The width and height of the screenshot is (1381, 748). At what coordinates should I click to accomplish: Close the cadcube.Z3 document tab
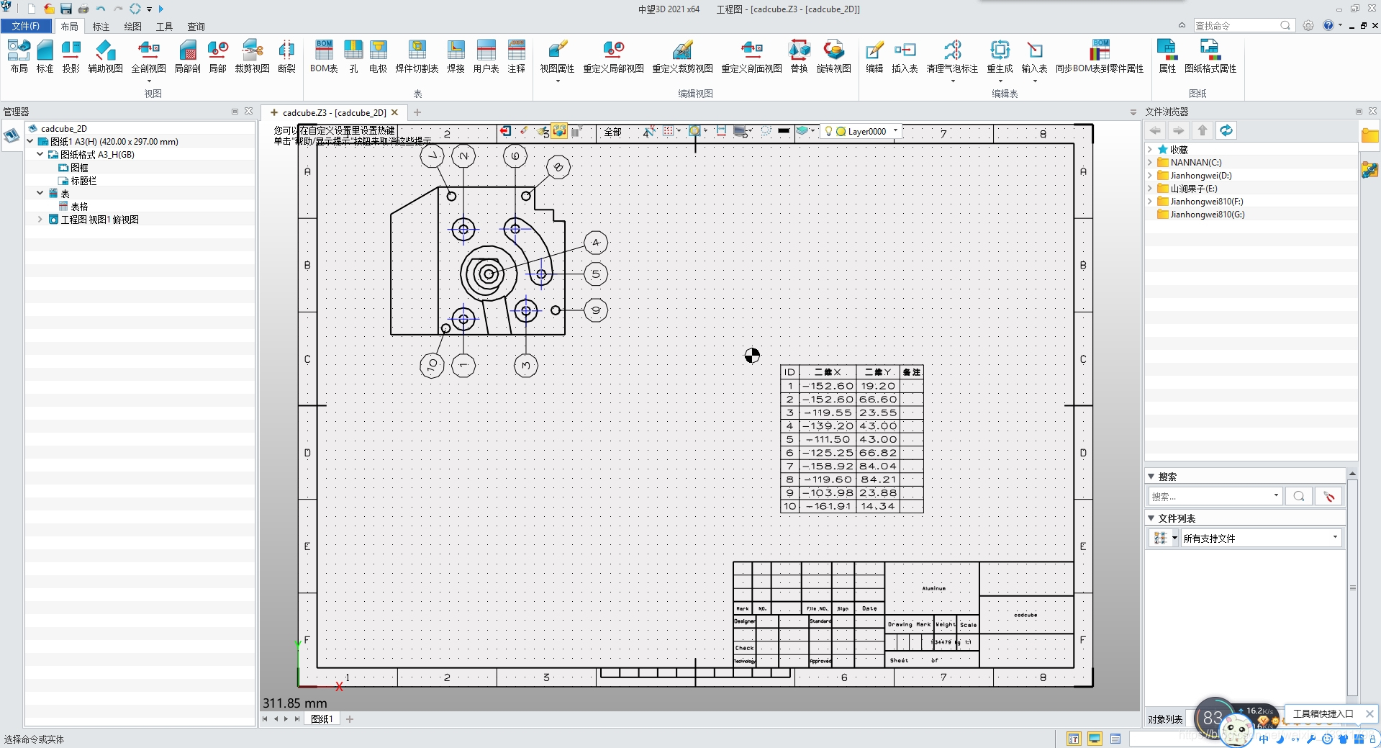pos(394,112)
